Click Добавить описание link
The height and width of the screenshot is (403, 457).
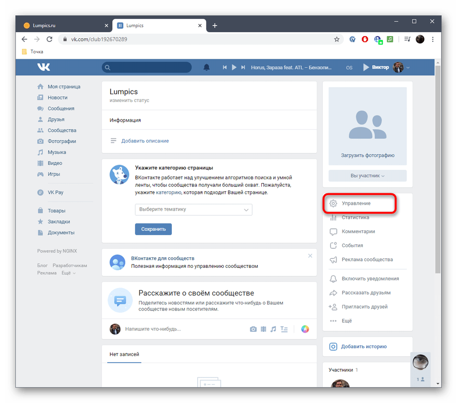tap(145, 141)
